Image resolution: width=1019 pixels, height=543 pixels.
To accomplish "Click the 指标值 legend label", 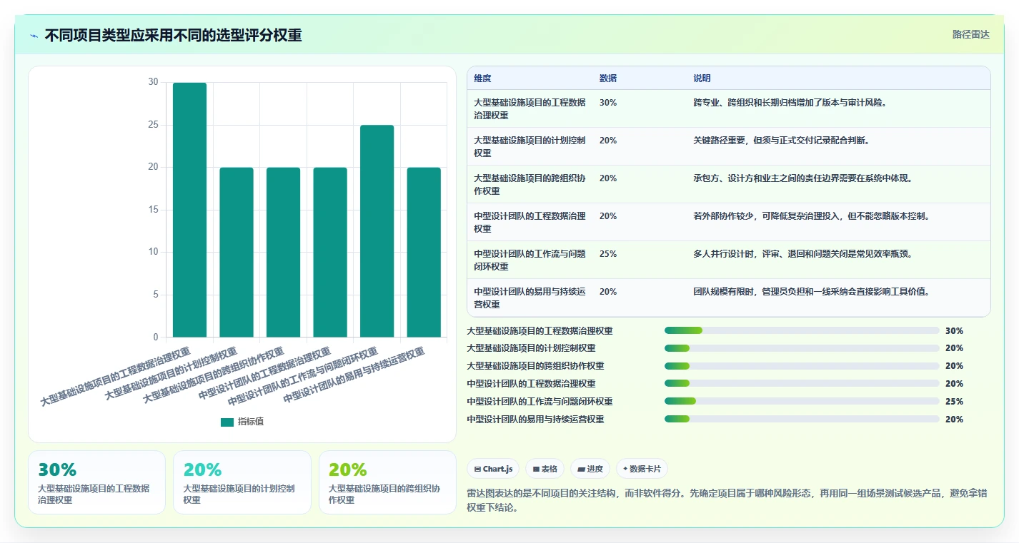I will 251,422.
